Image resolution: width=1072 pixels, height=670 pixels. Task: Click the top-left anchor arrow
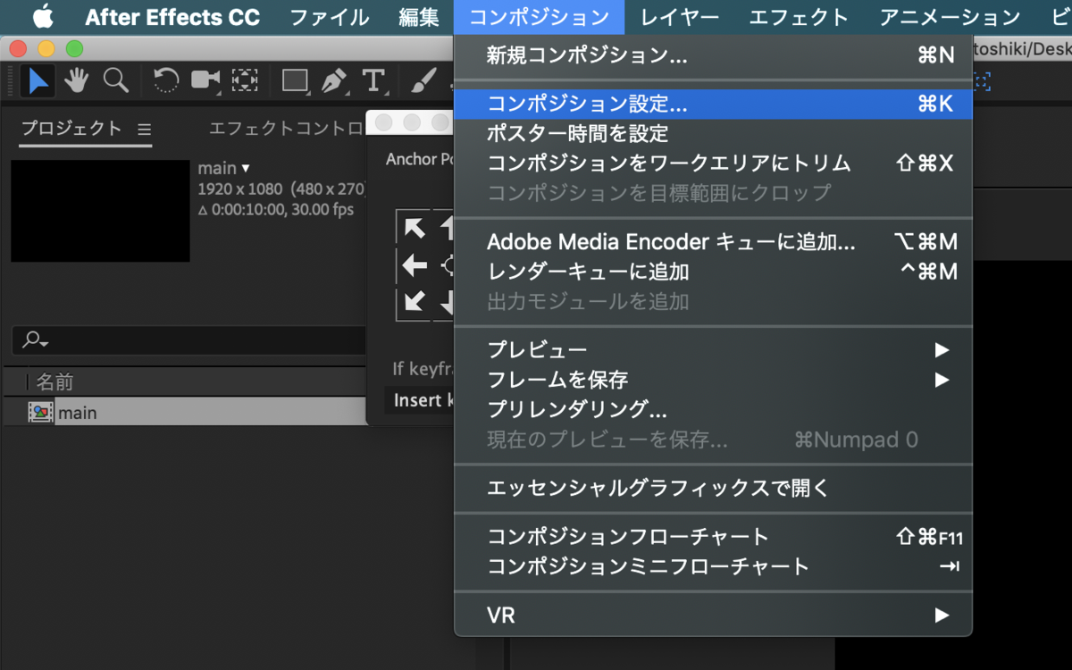pos(415,227)
